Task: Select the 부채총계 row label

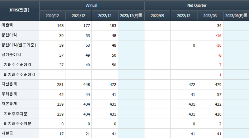Action: [x=9, y=94]
